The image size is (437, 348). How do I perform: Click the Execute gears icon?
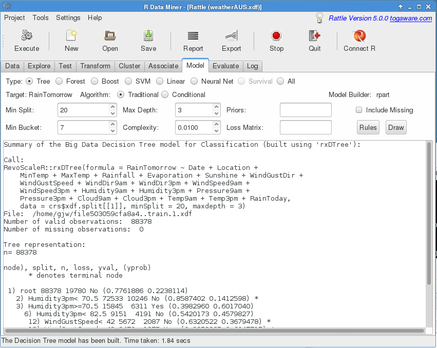pyautogui.click(x=27, y=36)
